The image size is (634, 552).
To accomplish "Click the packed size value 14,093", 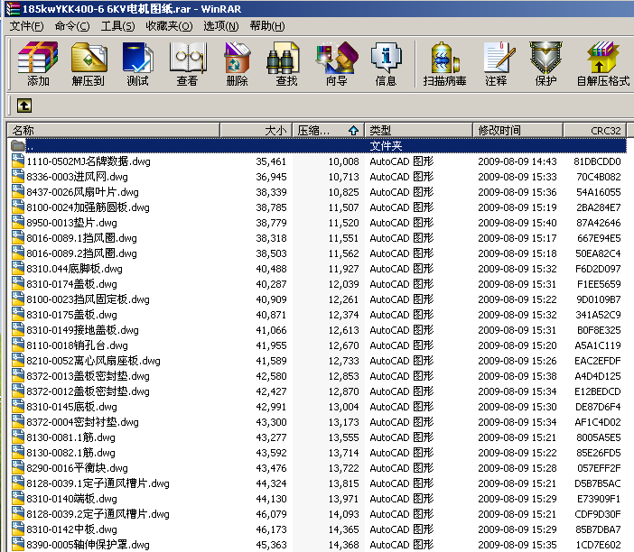I will [343, 514].
